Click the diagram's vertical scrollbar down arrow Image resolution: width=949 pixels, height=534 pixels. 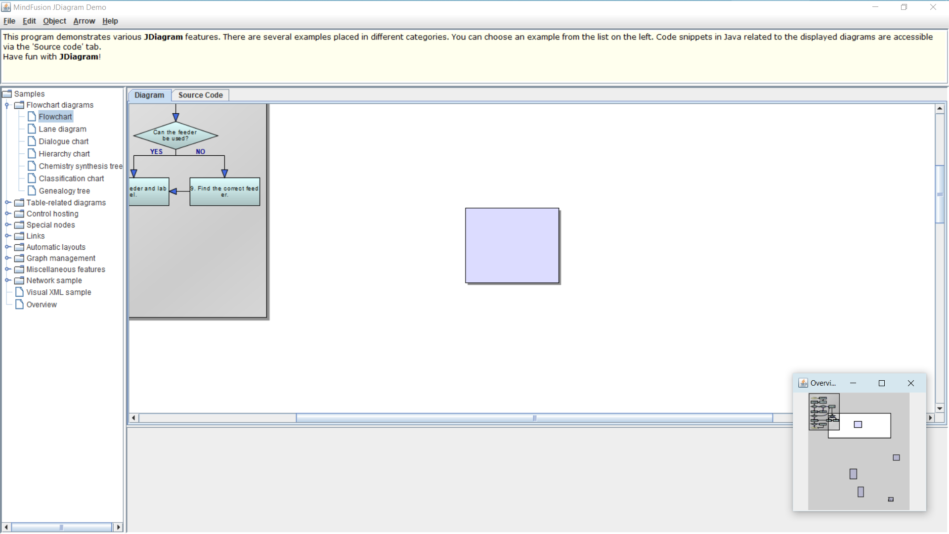pyautogui.click(x=940, y=408)
